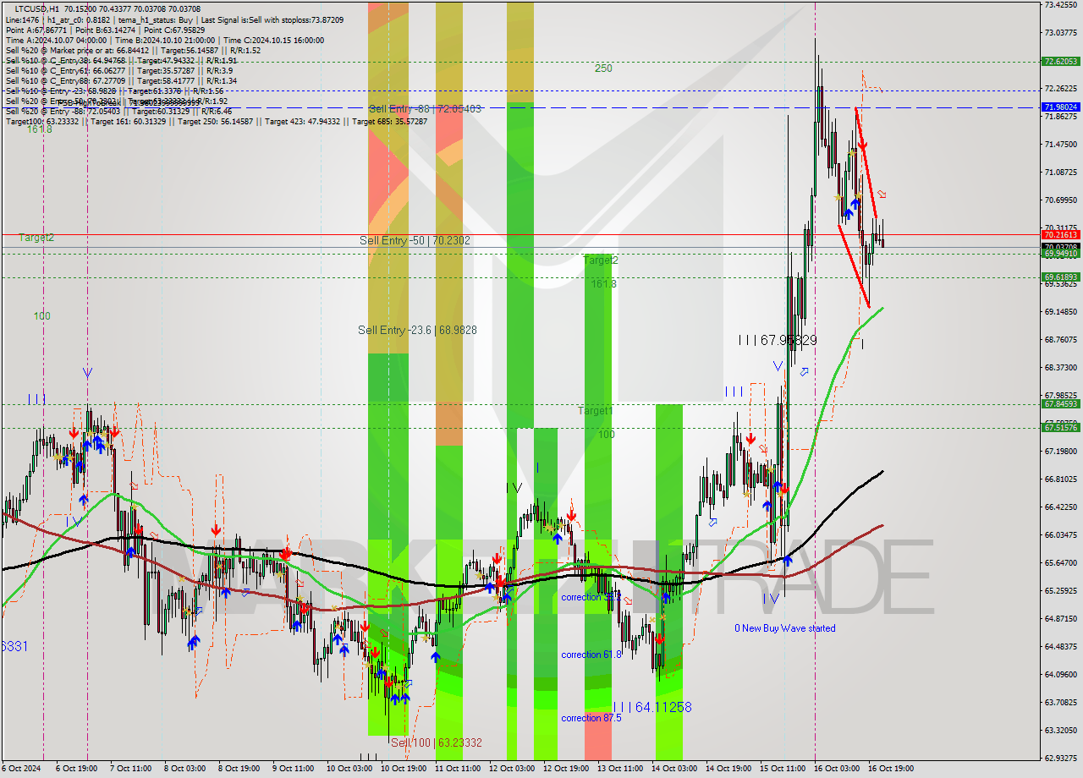Click the '13 Oct 11:00' time axis label
Viewport: 1083px width, 778px height.
coord(620,769)
